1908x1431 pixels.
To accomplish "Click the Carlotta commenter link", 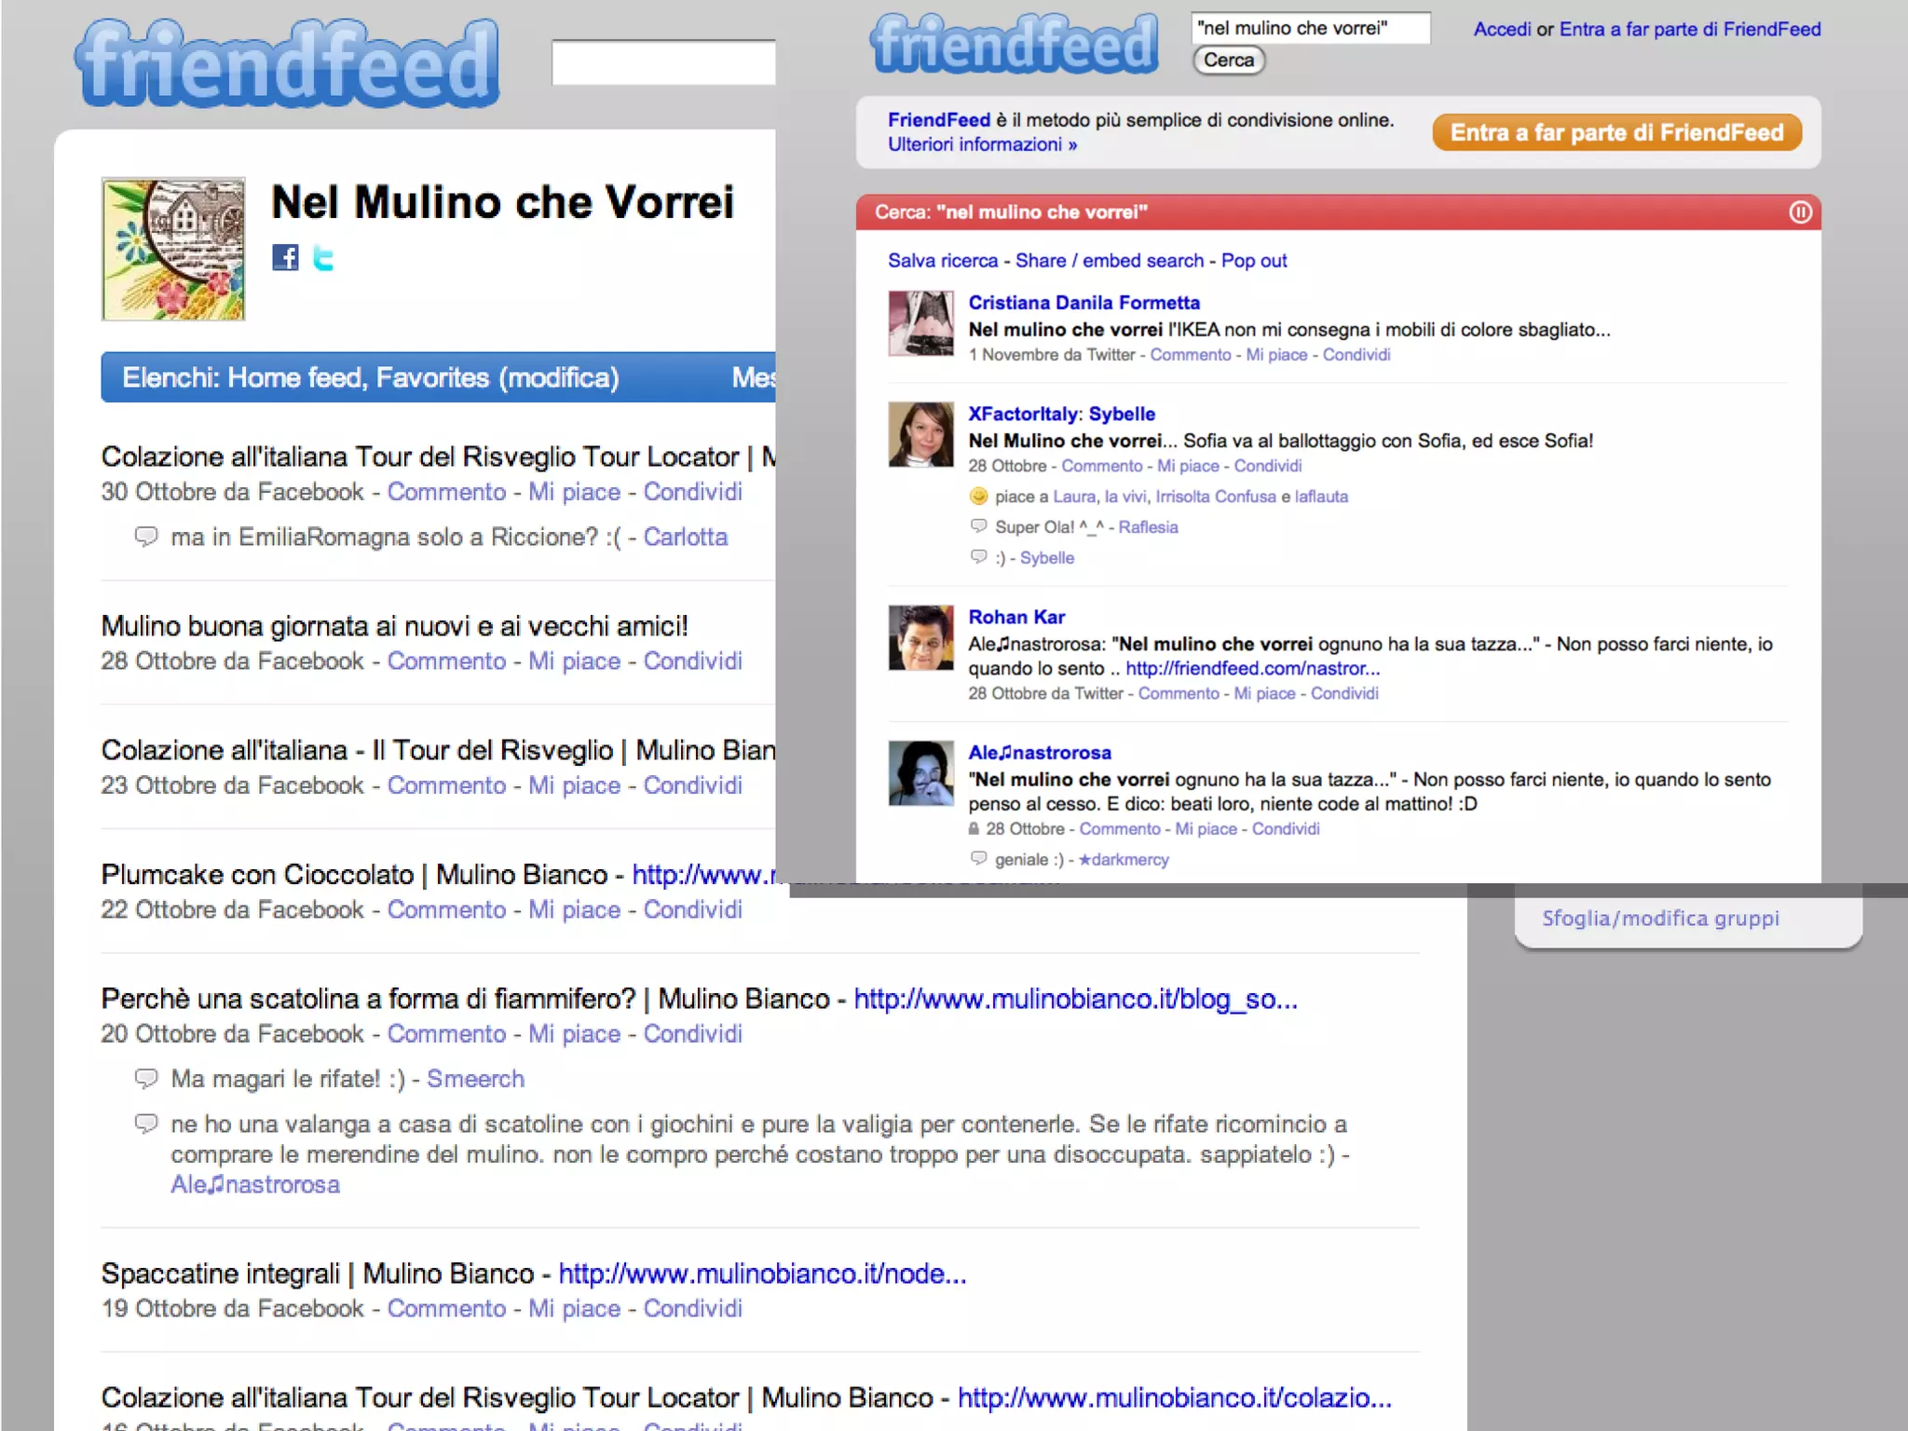I will tap(686, 537).
